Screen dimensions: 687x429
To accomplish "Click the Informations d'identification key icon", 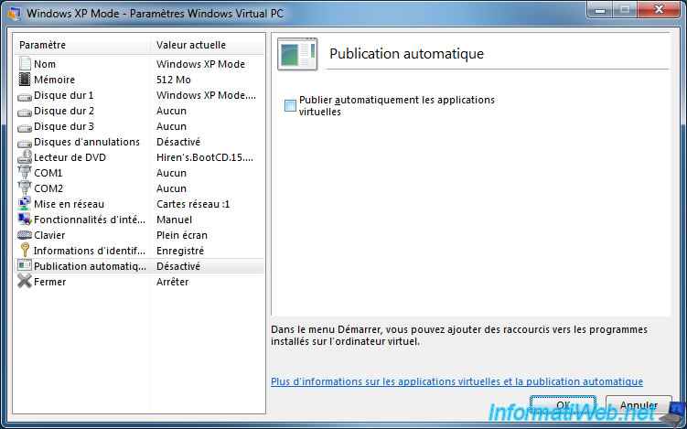I will [x=25, y=251].
